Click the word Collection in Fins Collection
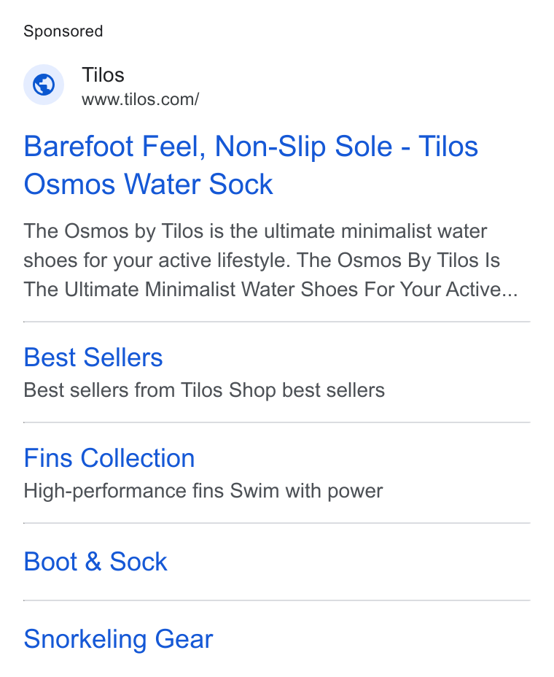The height and width of the screenshot is (677, 554). [138, 458]
